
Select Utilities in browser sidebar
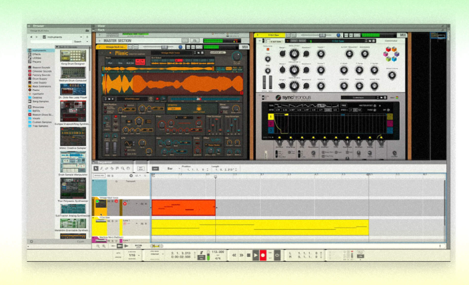[x=37, y=58]
